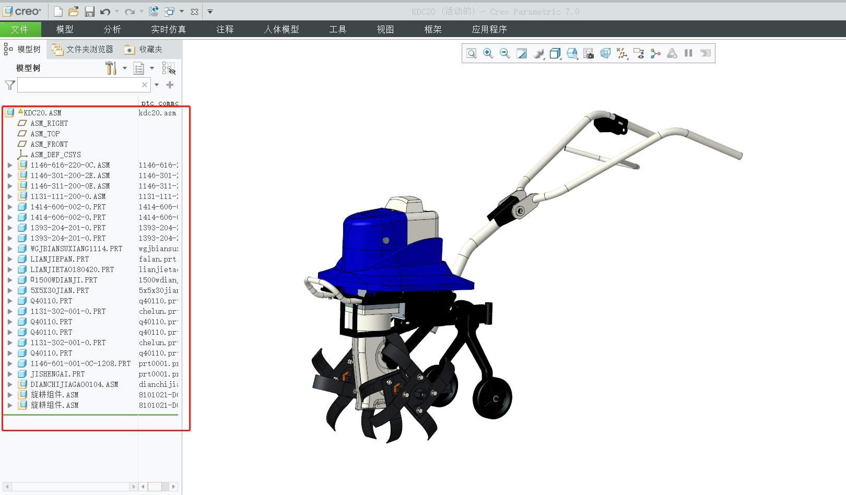846x495 pixels.
Task: Expand WGJBIANSUXIANG1114.PRT node
Action: coord(10,249)
